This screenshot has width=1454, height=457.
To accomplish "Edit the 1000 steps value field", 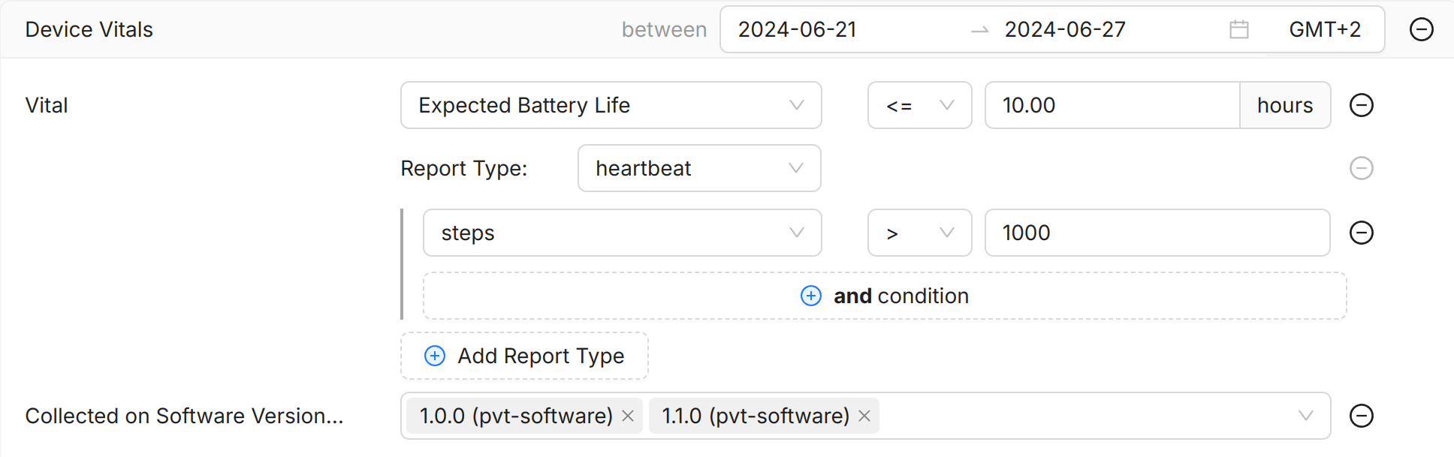I will [1157, 233].
